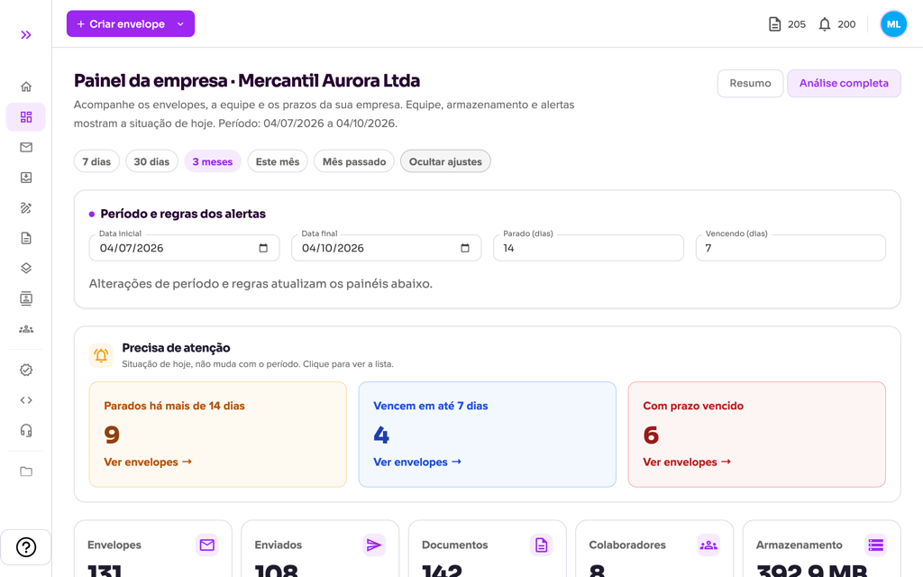Open the stacked layers icon in sidebar
This screenshot has width=923, height=577.
26,268
